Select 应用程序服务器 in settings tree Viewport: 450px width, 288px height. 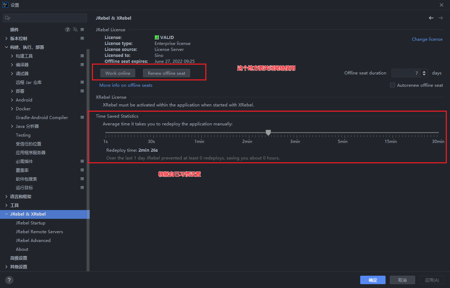[x=31, y=152]
